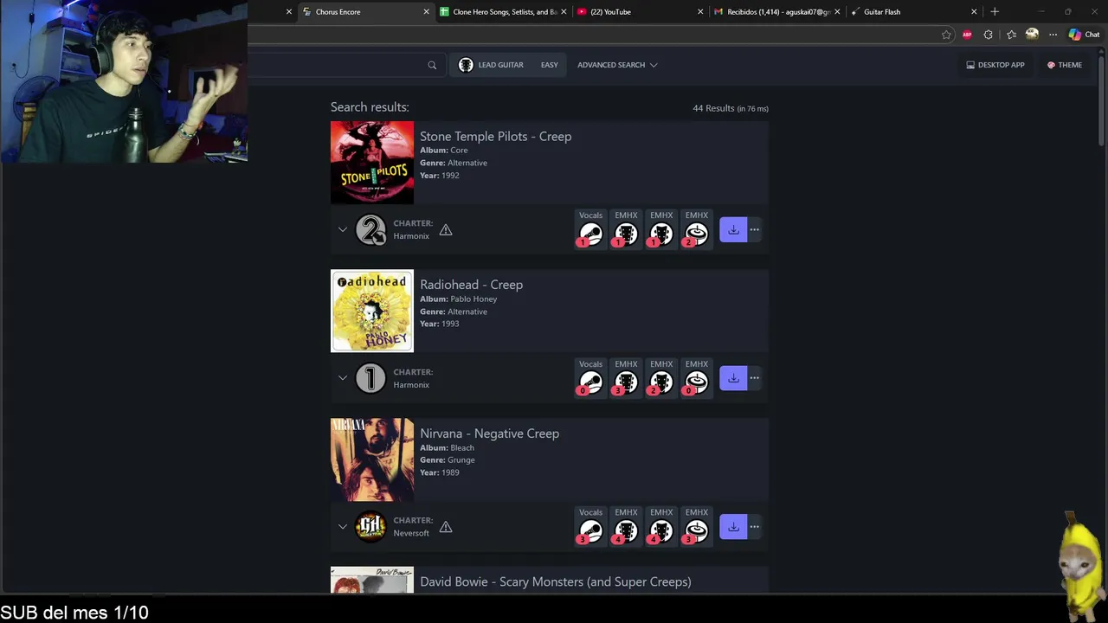Close the Guitar Flash tab
The width and height of the screenshot is (1108, 623).
click(x=974, y=12)
